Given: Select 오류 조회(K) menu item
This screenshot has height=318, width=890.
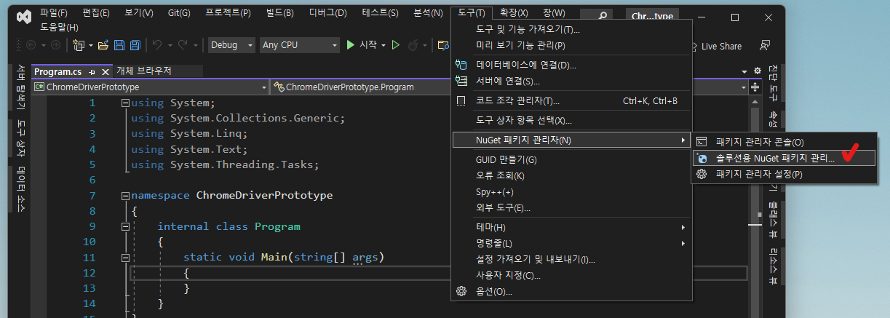Looking at the screenshot, I should click(571, 175).
